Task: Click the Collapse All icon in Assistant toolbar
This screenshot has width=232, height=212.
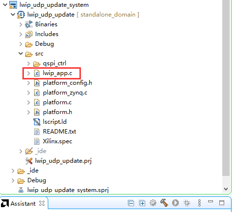Action: coord(131,203)
